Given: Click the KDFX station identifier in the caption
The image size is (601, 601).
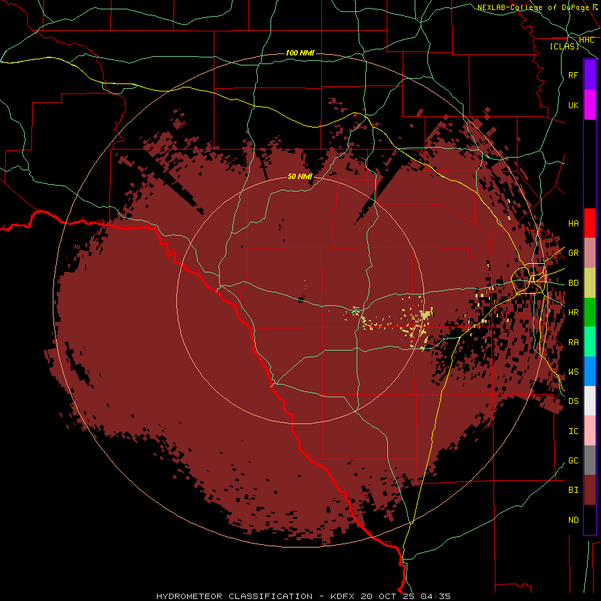Looking at the screenshot, I should 343,596.
